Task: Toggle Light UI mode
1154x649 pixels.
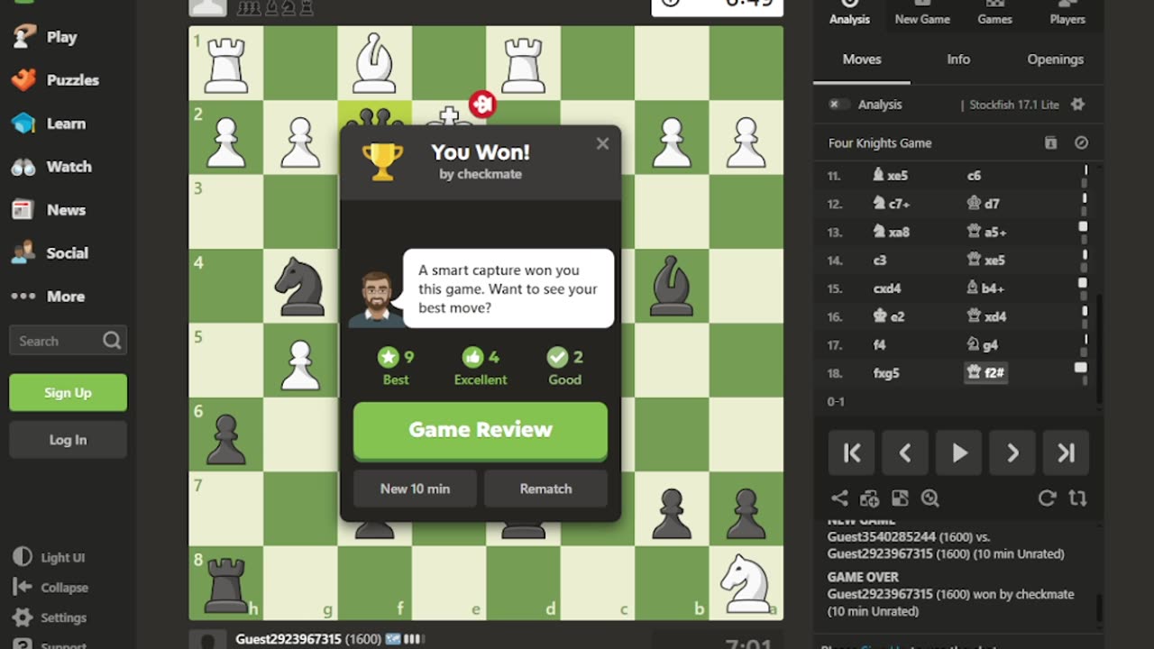Action: [x=50, y=557]
